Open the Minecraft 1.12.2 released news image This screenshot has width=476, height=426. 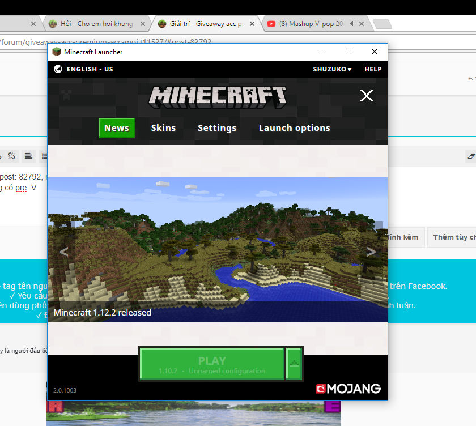(x=218, y=250)
